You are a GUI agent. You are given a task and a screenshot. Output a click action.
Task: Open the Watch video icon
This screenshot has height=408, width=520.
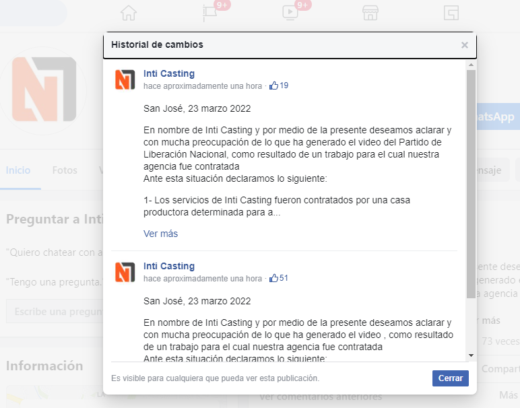pyautogui.click(x=290, y=13)
